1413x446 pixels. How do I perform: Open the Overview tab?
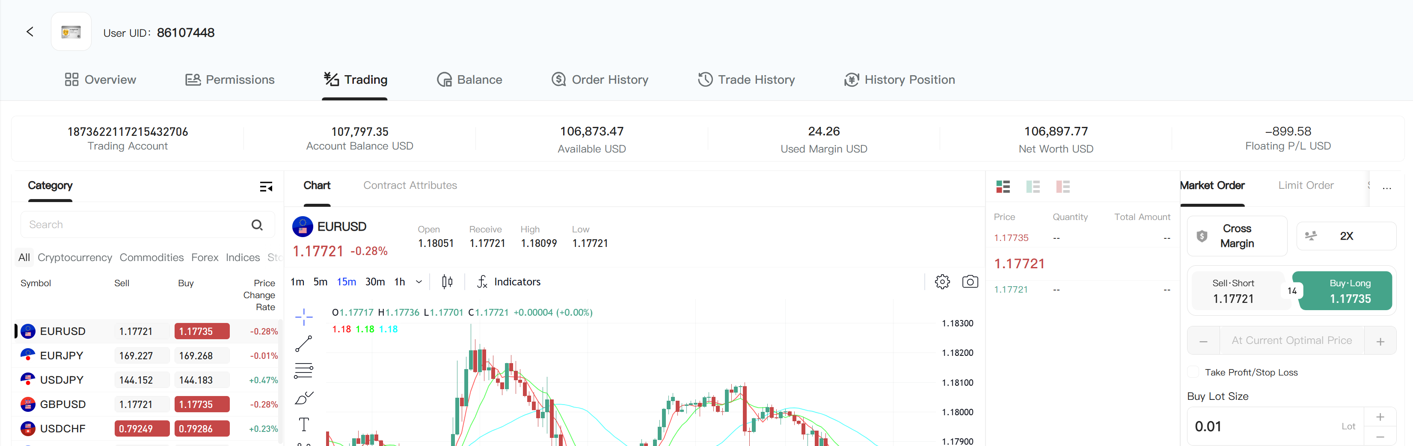coord(101,79)
